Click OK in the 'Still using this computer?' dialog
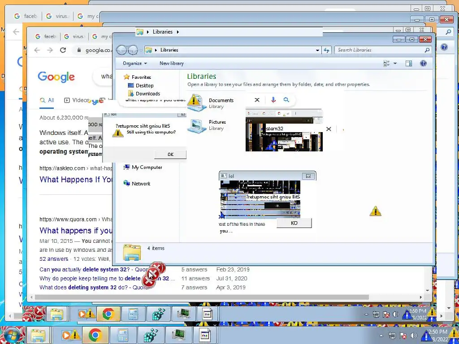459x344 pixels. [170, 155]
